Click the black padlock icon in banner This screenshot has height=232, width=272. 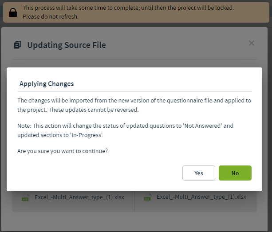click(x=13, y=13)
